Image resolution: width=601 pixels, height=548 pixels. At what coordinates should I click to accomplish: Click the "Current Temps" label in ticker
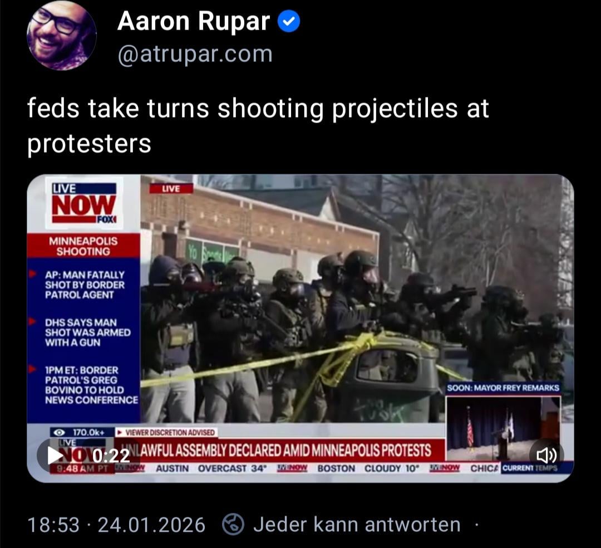point(530,468)
